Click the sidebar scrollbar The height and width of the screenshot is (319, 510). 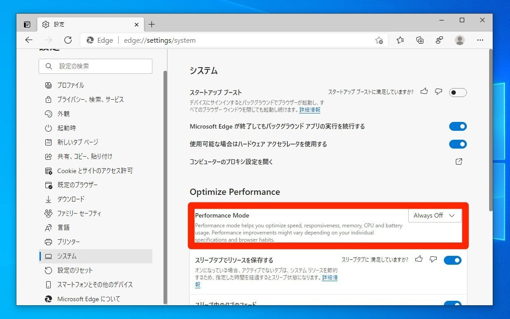tap(165, 187)
